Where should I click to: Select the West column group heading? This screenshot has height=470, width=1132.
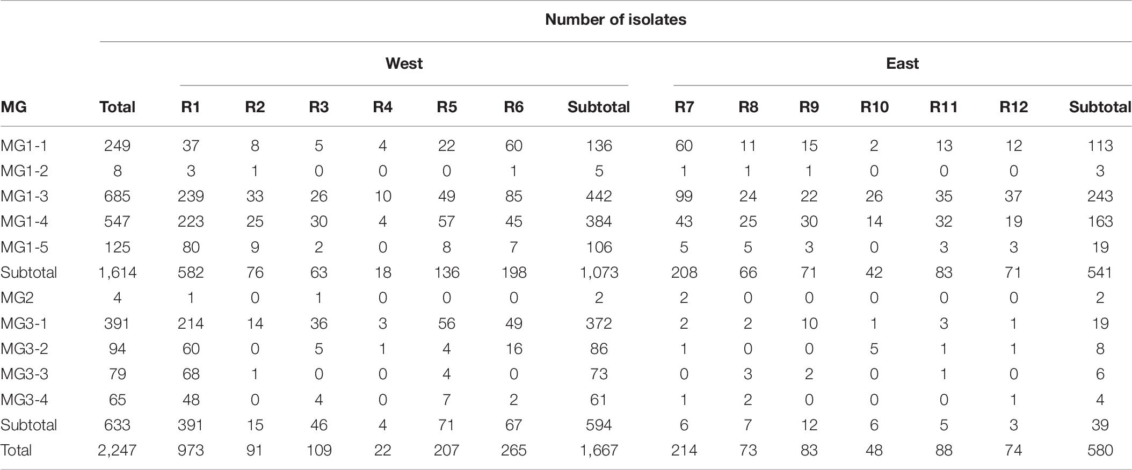point(404,63)
